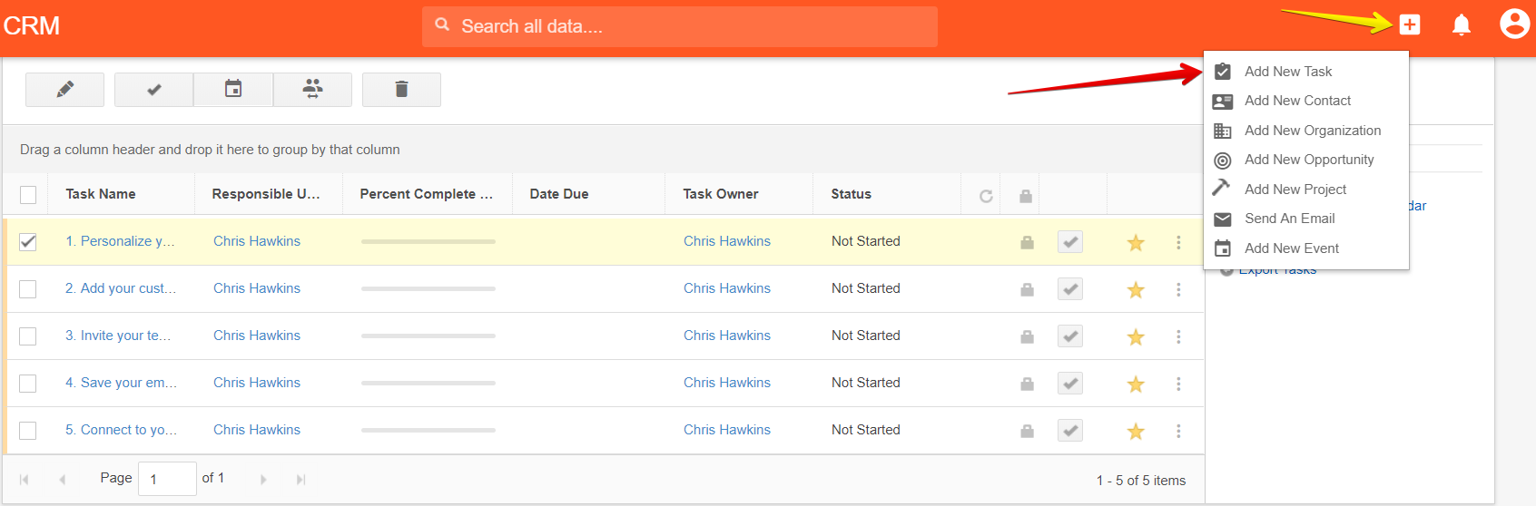Click percent complete bar for Personalize task
This screenshot has height=506, width=1536.
tap(428, 241)
